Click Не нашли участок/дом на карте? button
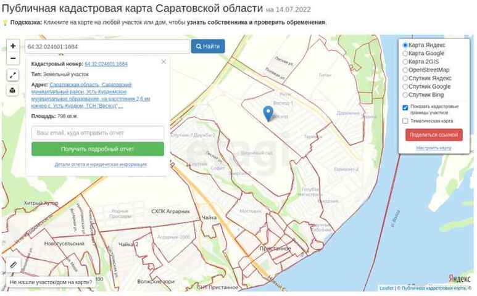The height and width of the screenshot is (296, 477). point(51,282)
